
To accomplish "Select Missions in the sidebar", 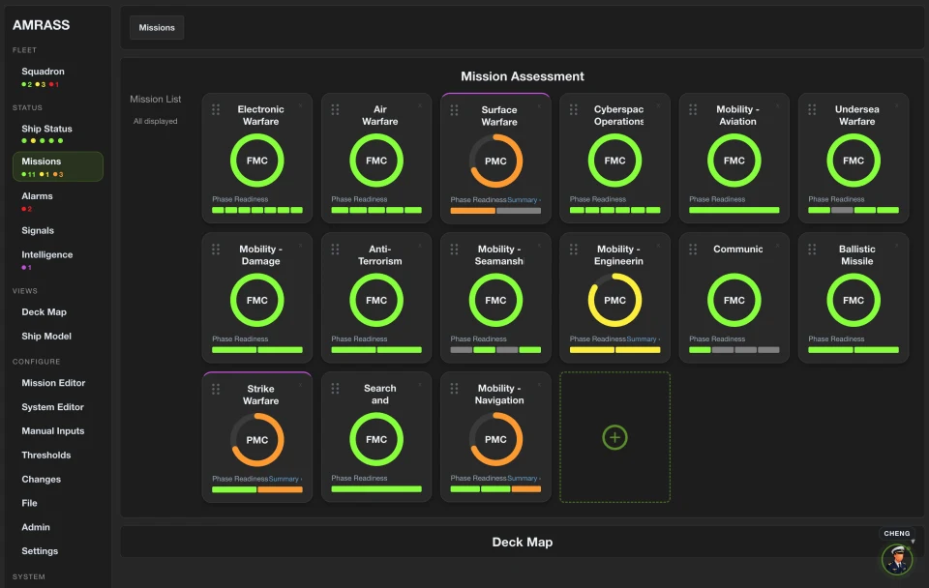I will click(57, 166).
